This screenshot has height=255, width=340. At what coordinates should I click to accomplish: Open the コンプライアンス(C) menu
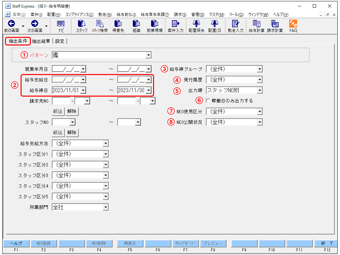click(x=79, y=15)
